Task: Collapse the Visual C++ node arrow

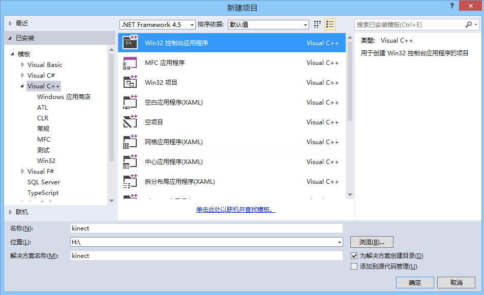Action: [x=22, y=86]
